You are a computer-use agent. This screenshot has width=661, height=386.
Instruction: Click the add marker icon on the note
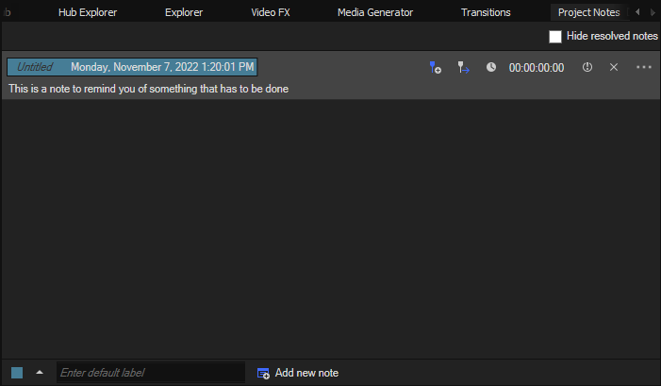(x=435, y=68)
